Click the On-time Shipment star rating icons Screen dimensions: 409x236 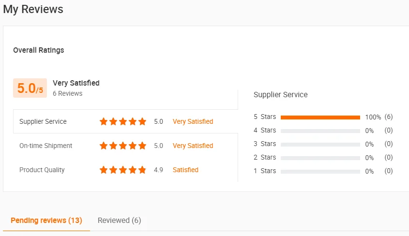tap(122, 146)
